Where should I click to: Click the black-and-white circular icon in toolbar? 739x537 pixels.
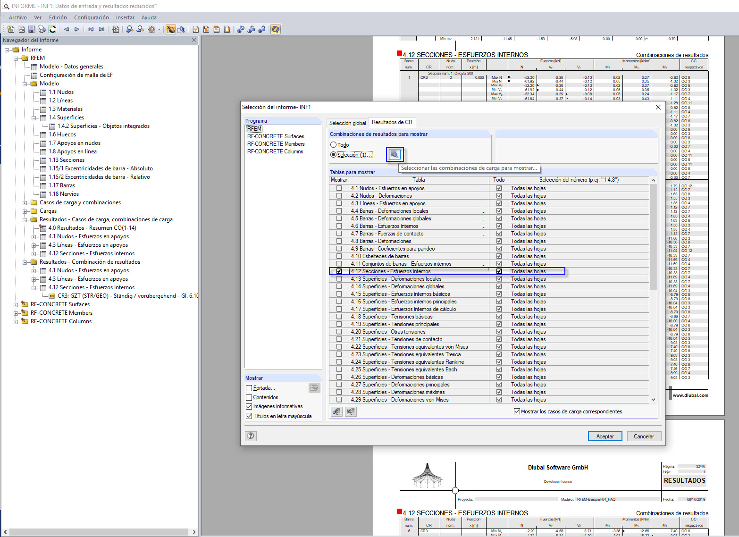52,29
